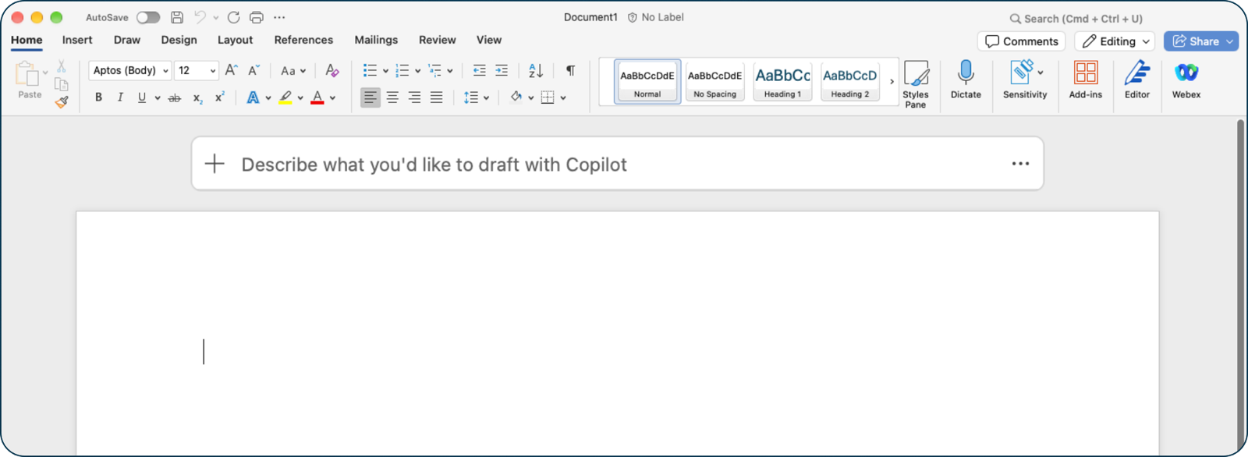The image size is (1248, 457).
Task: Set align right
Action: 414,97
